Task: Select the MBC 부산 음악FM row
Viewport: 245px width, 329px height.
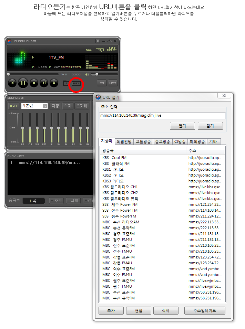Action: coord(163,298)
